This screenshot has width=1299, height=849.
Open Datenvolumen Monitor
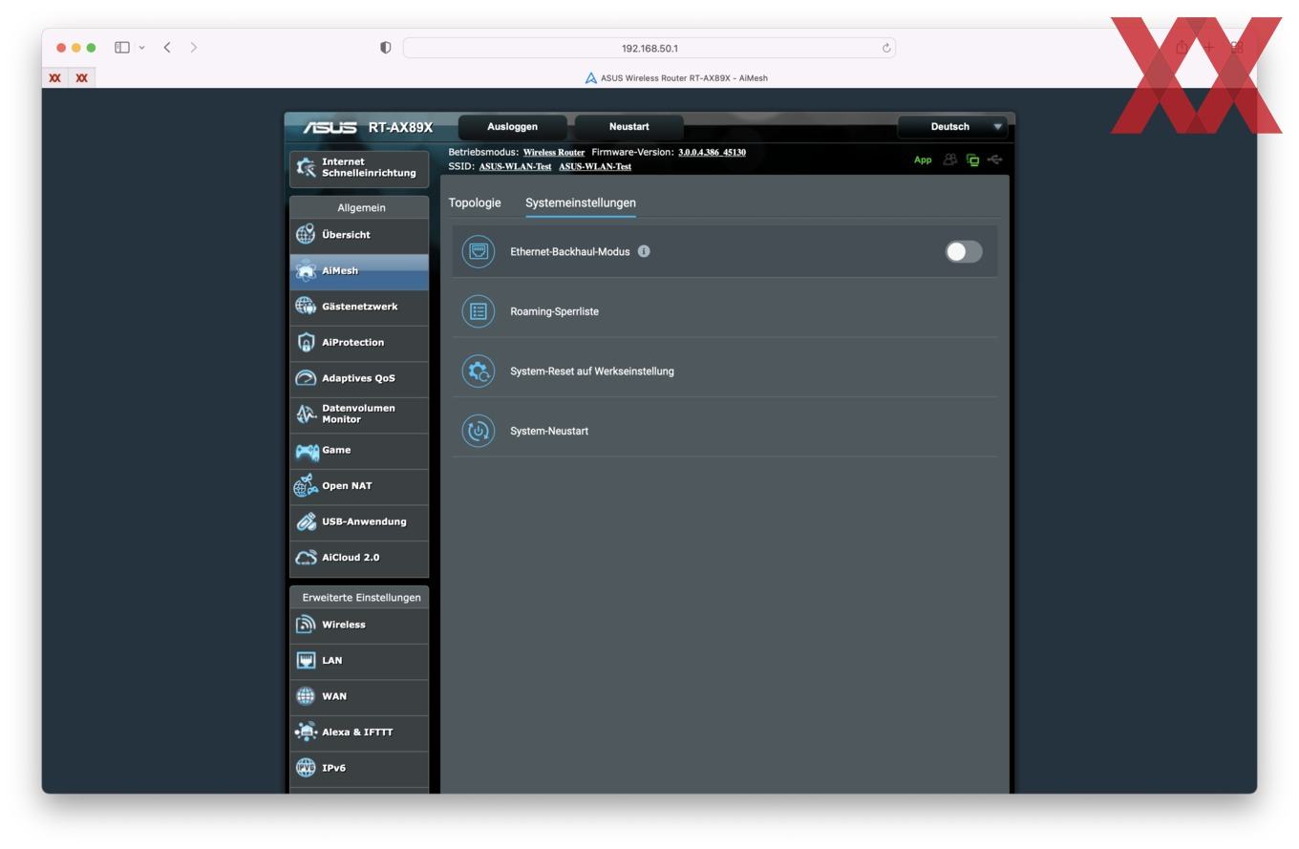click(x=359, y=414)
